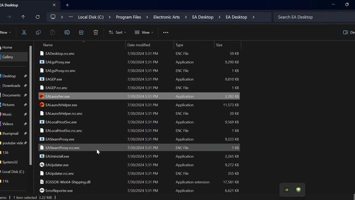The image size is (355, 200).
Task: Click the EALaunchHelper.exe icon
Action: [42, 105]
